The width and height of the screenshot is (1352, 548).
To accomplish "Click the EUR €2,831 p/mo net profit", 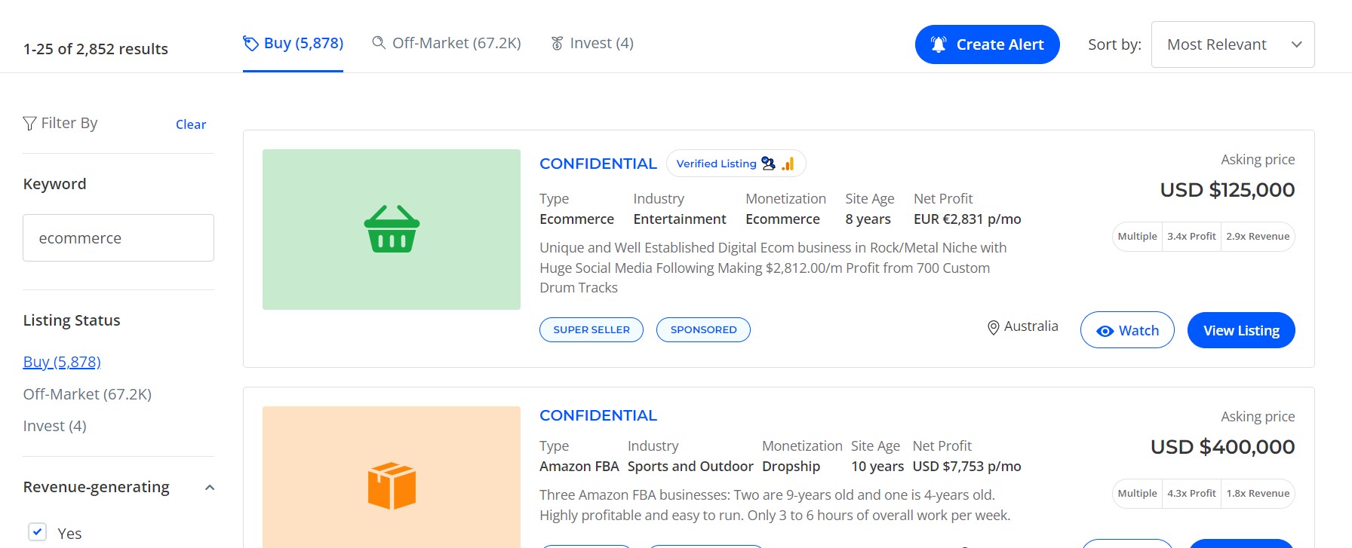I will pyautogui.click(x=967, y=219).
